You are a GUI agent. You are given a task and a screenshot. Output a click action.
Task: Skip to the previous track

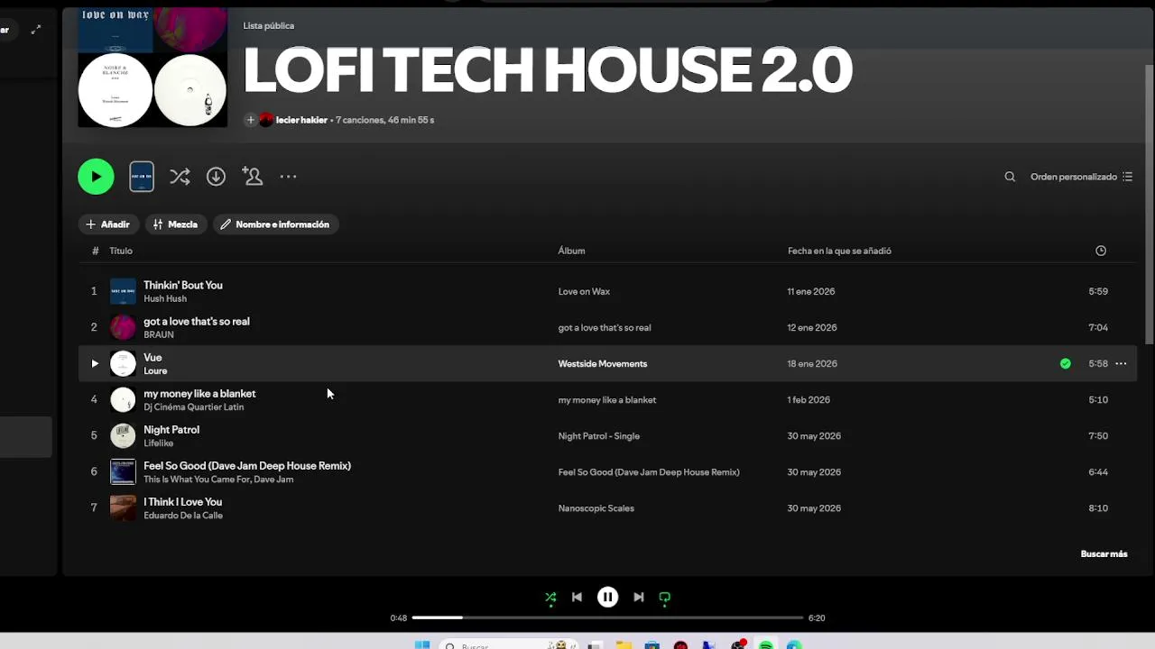click(x=577, y=597)
